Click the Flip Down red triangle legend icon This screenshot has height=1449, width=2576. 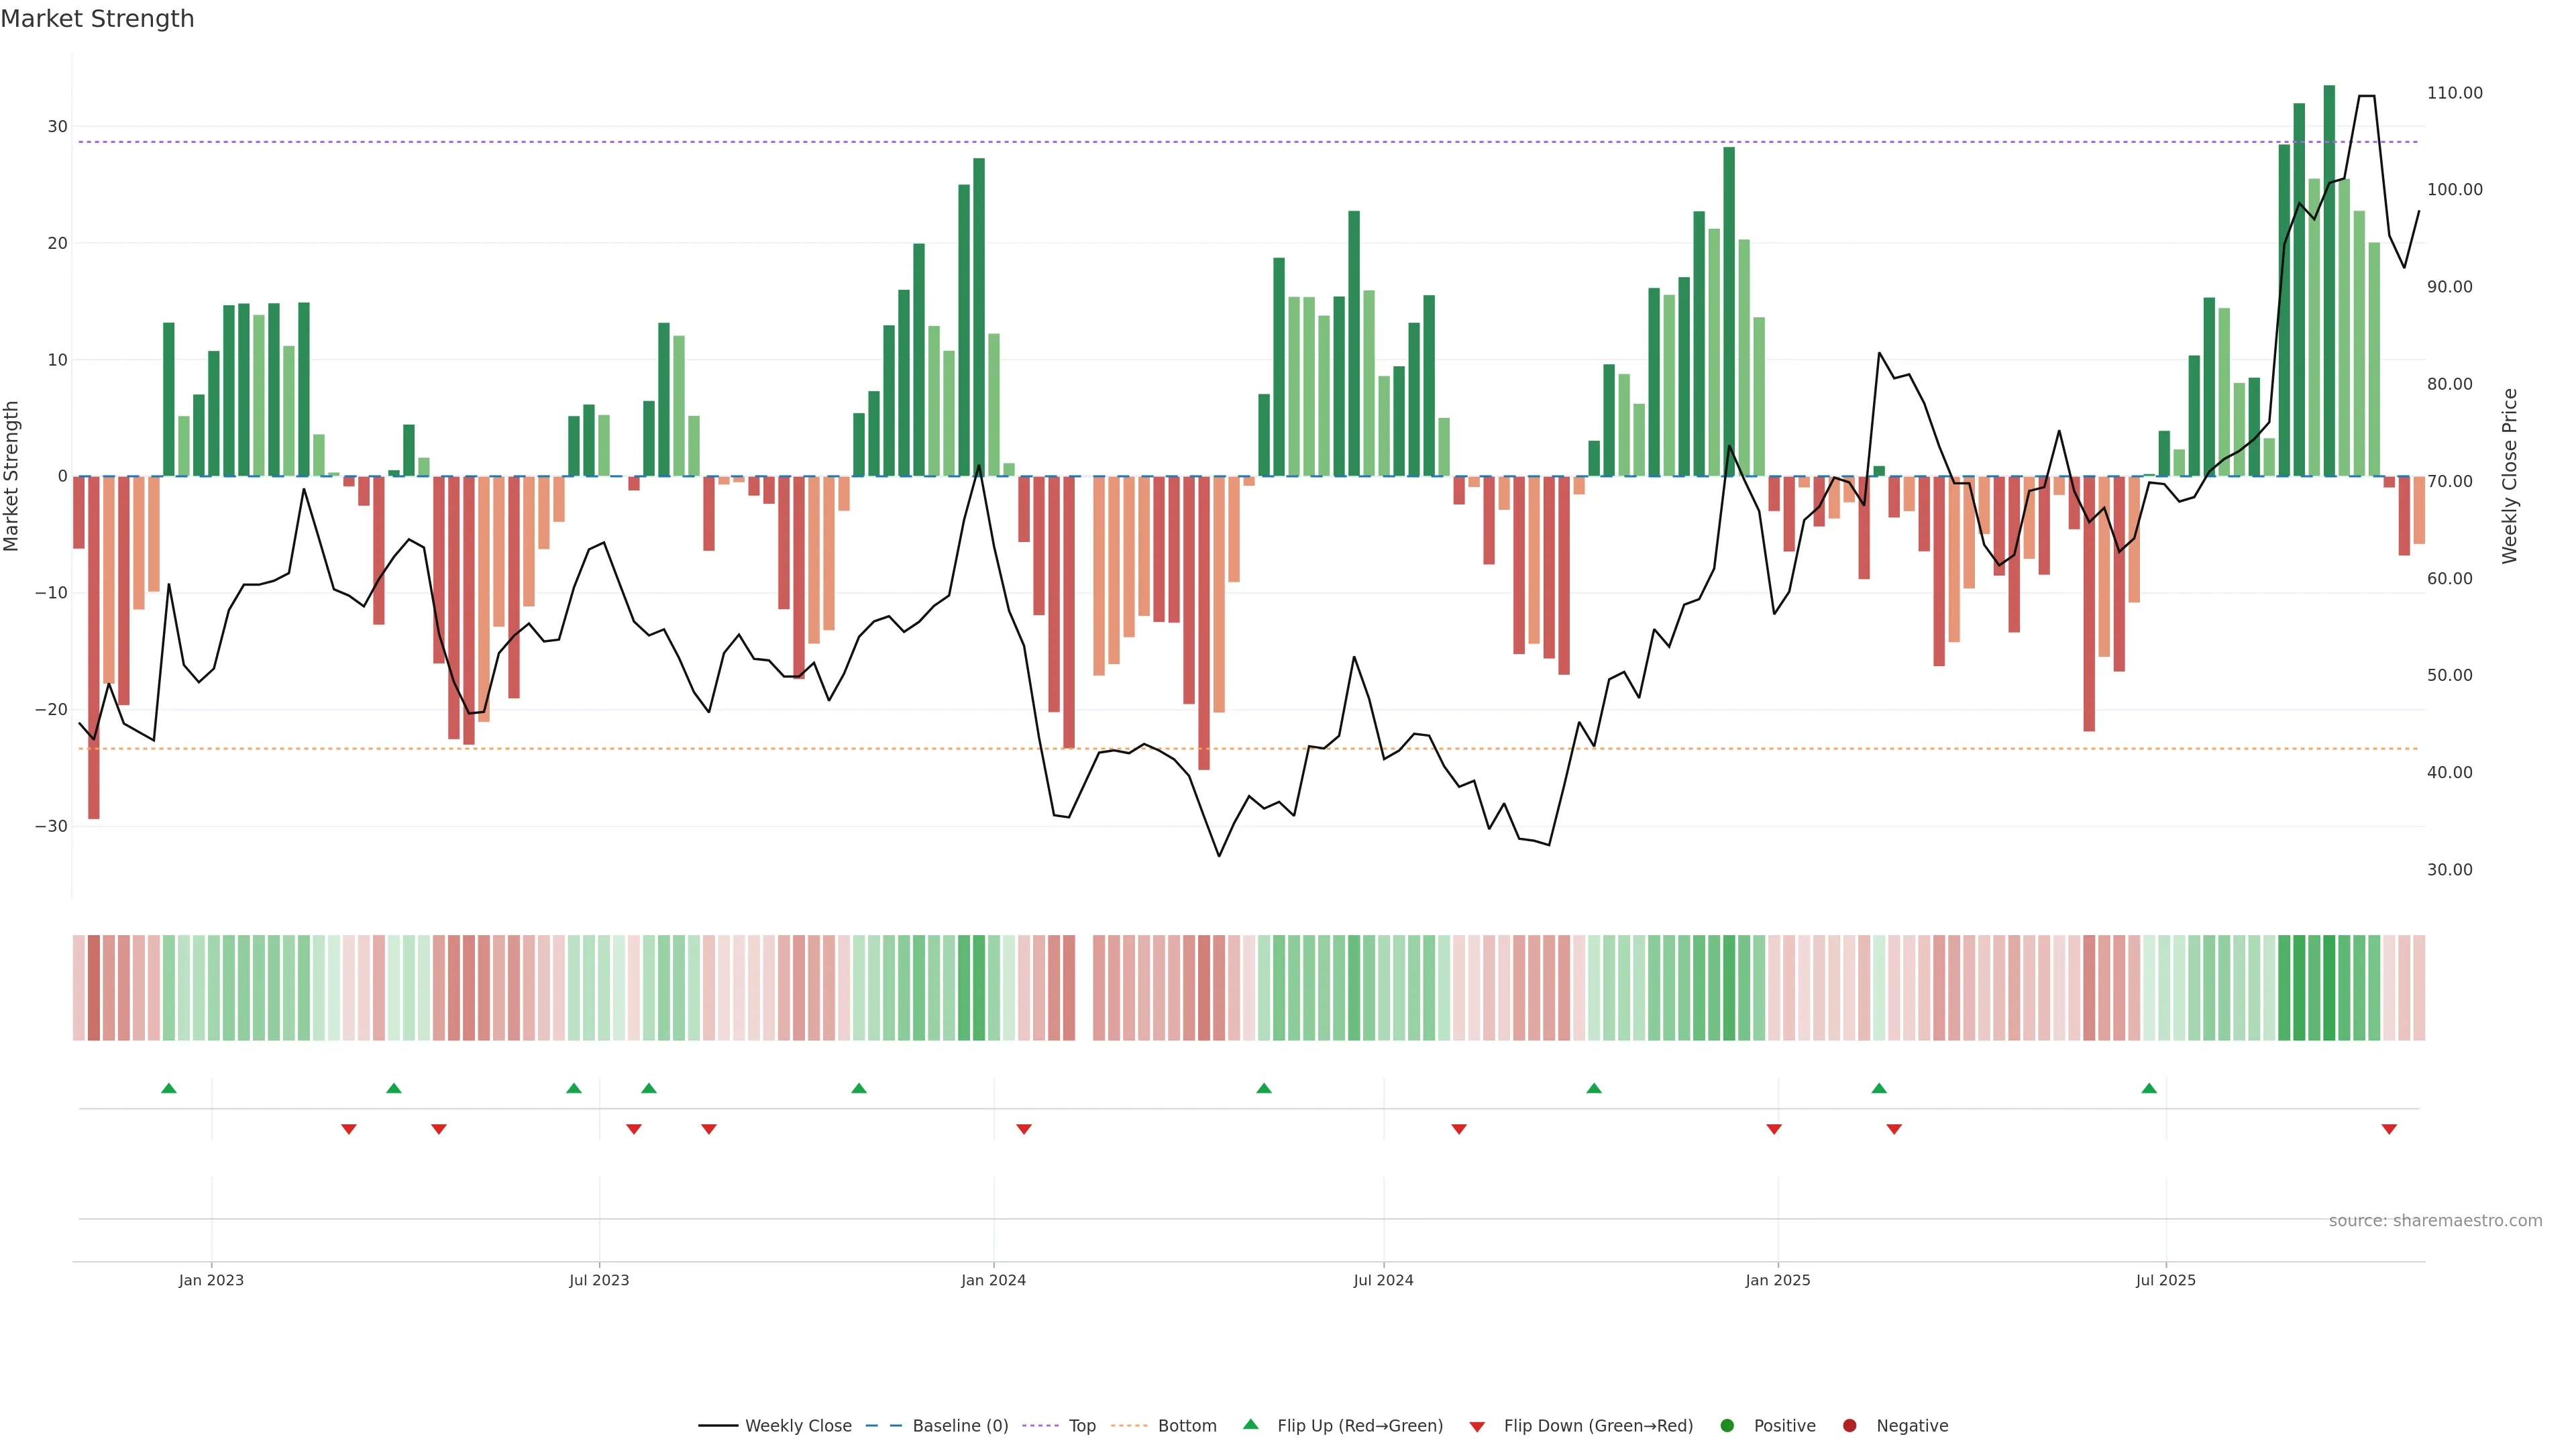(x=1477, y=1427)
